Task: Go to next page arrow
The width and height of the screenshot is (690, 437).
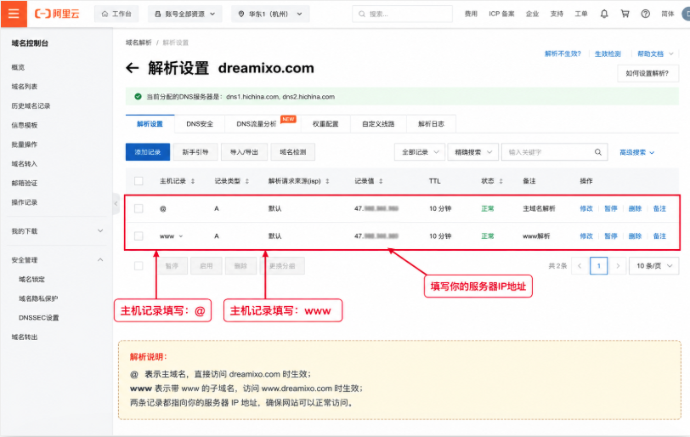Action: 618,266
